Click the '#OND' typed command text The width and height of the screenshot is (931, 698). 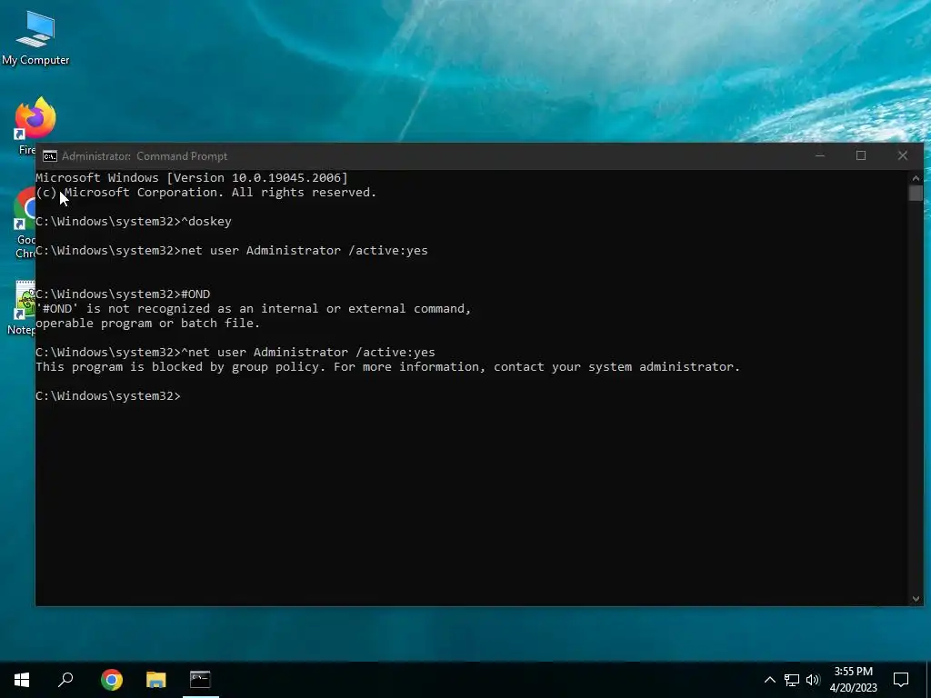(x=195, y=294)
